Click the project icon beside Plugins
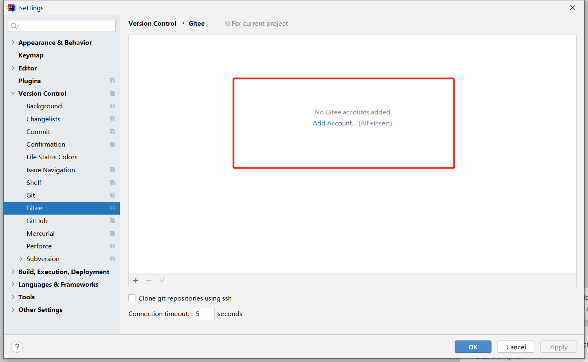 point(112,81)
